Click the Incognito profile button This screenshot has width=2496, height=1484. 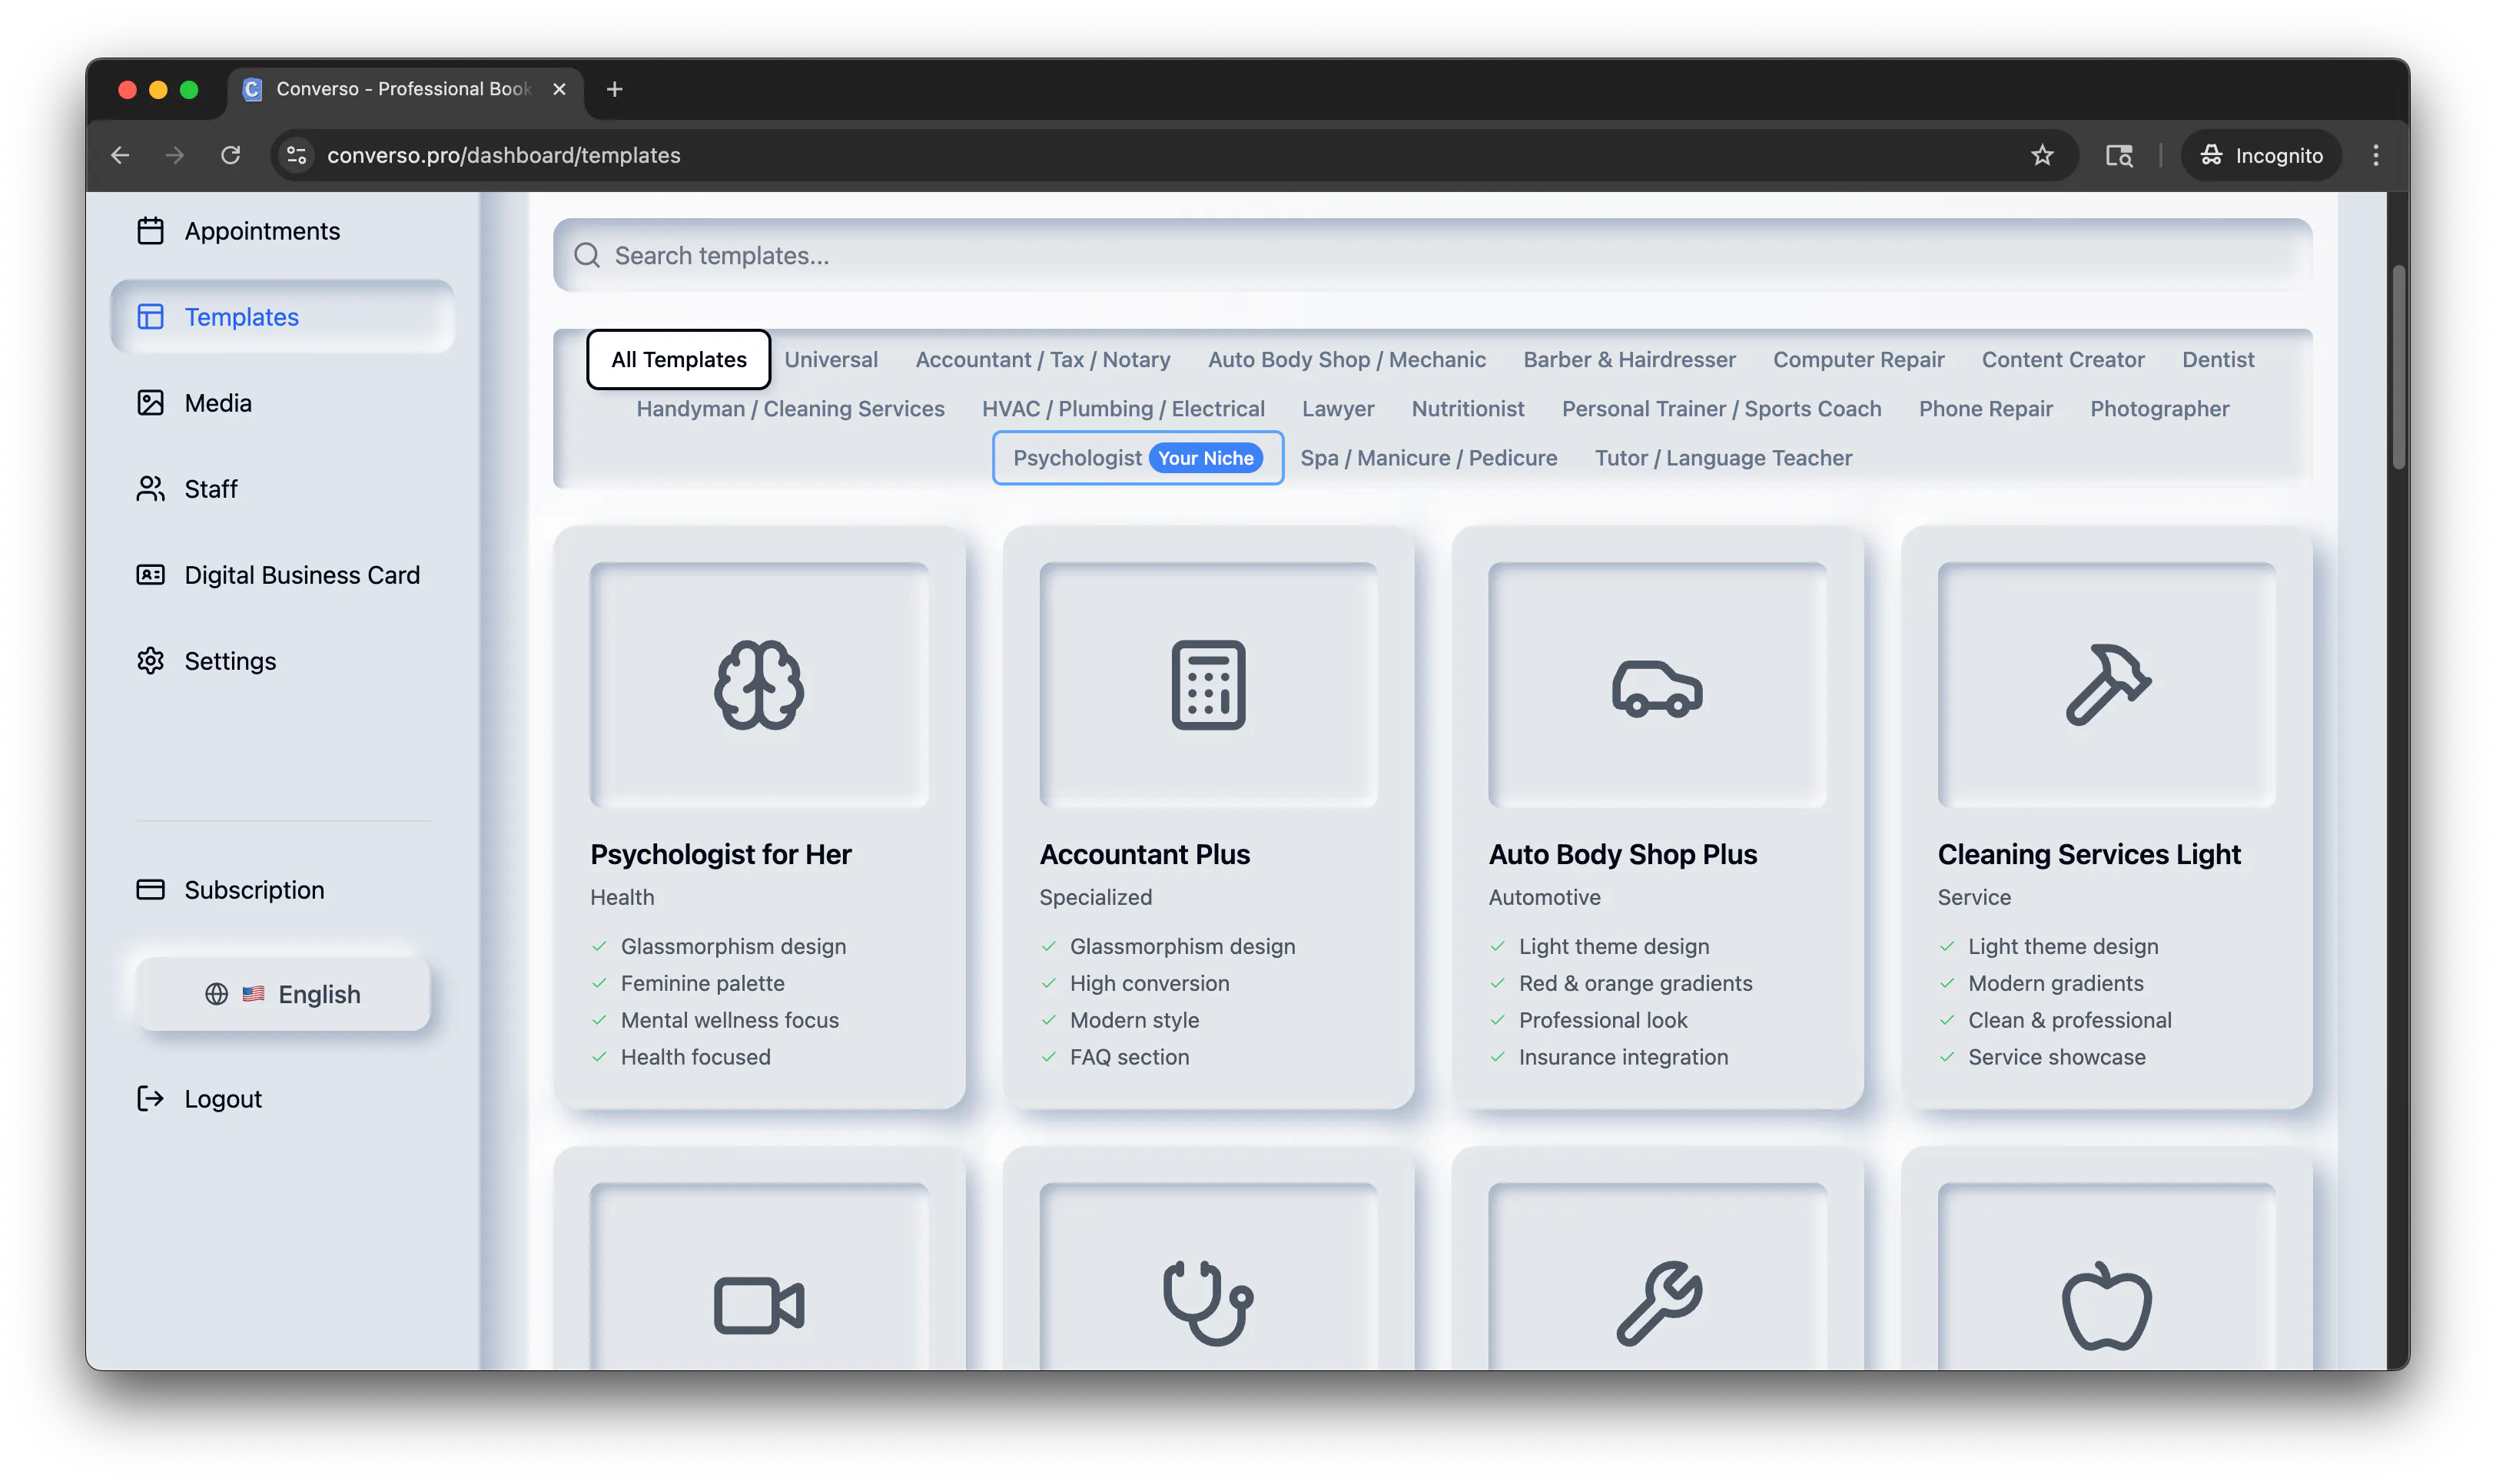click(2261, 155)
